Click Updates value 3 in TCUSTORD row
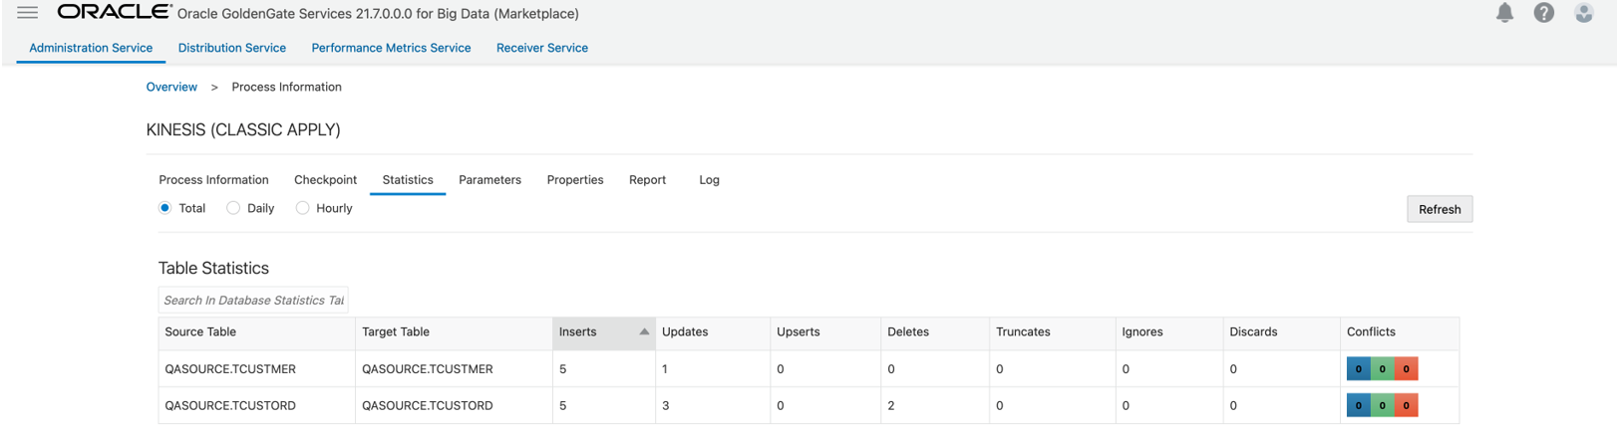 click(666, 406)
